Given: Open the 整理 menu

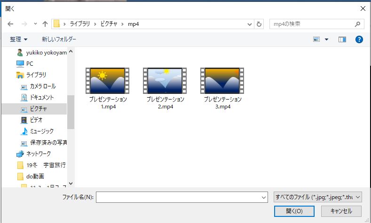Looking at the screenshot, I should tap(18, 39).
